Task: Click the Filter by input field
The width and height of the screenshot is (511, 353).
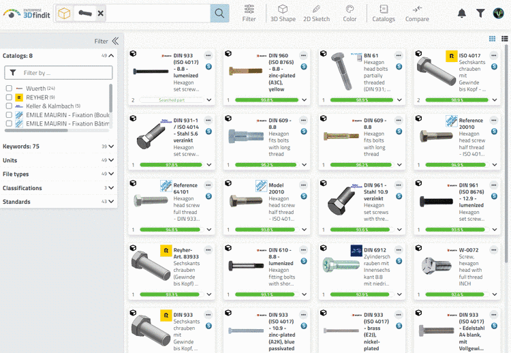Action: pos(59,73)
